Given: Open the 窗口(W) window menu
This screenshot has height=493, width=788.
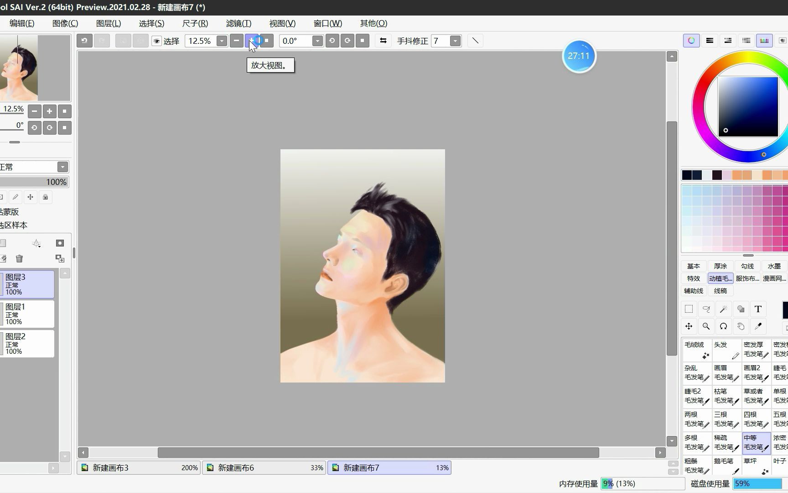Looking at the screenshot, I should (328, 23).
